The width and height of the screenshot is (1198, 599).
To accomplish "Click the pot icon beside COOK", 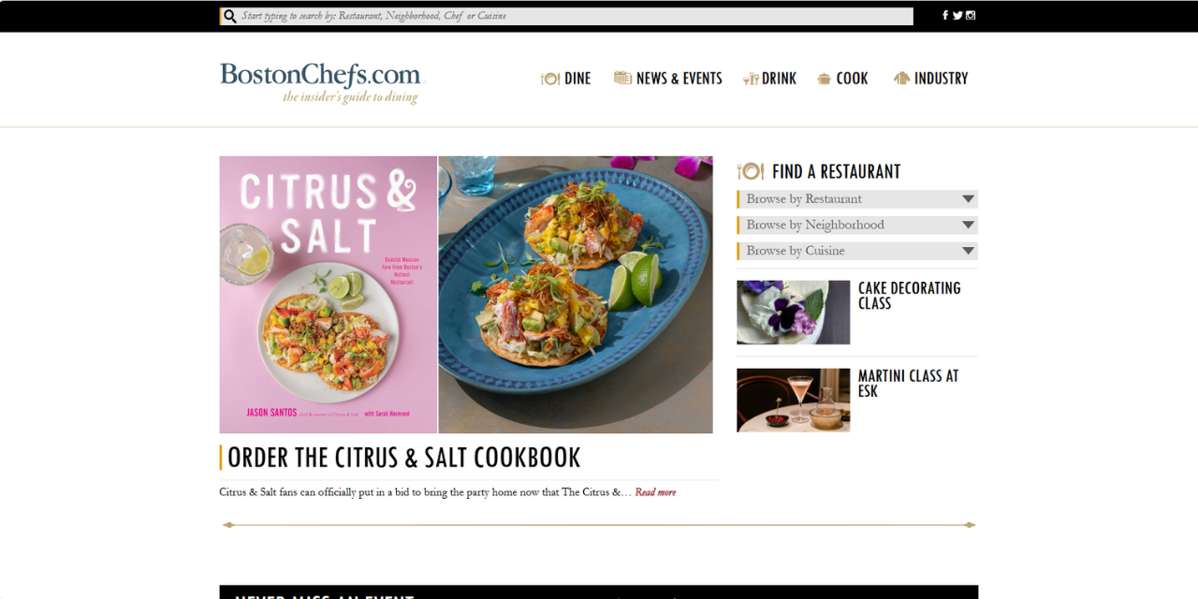I will 824,79.
